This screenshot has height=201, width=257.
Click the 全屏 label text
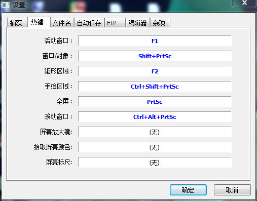click(x=64, y=101)
